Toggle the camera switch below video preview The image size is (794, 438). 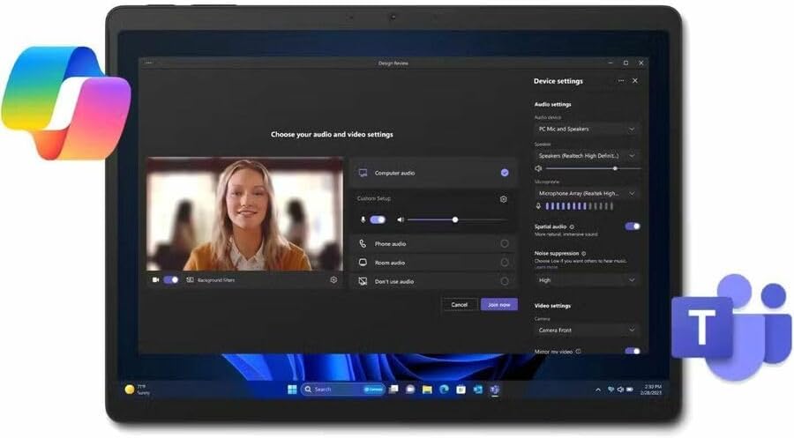[171, 279]
